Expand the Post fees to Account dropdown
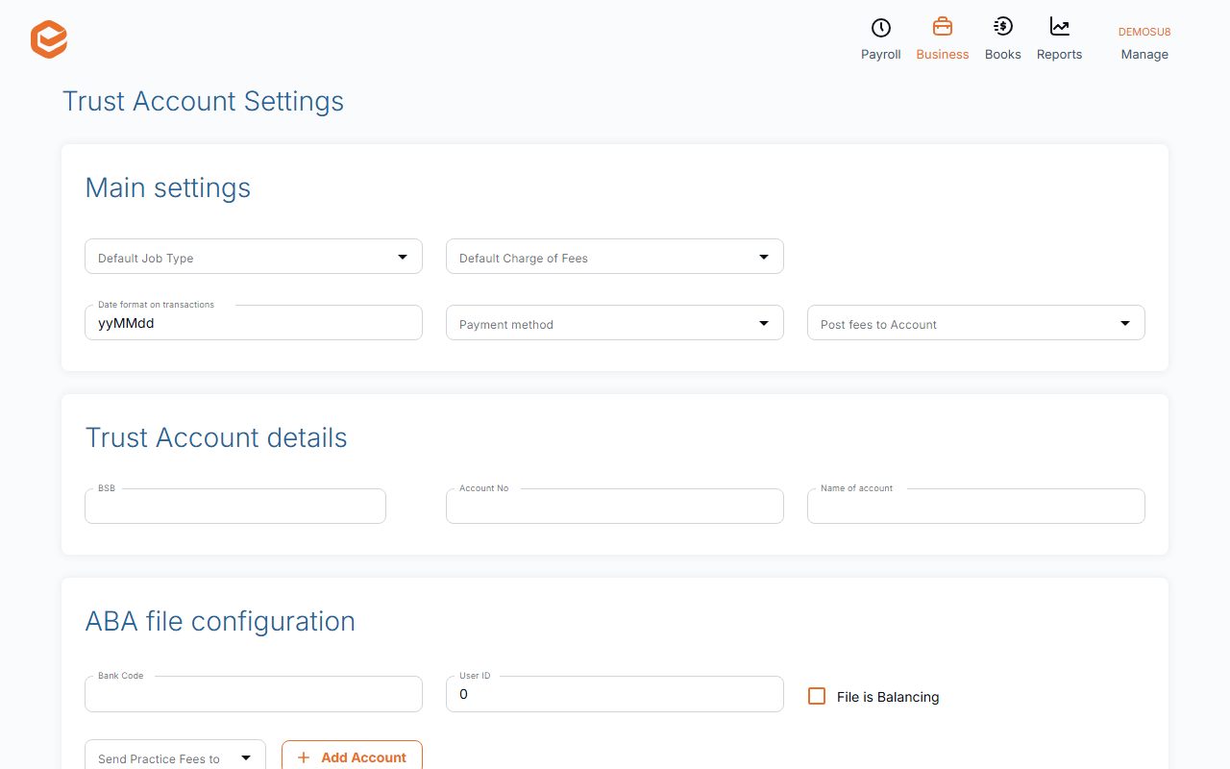1230x769 pixels. [976, 323]
